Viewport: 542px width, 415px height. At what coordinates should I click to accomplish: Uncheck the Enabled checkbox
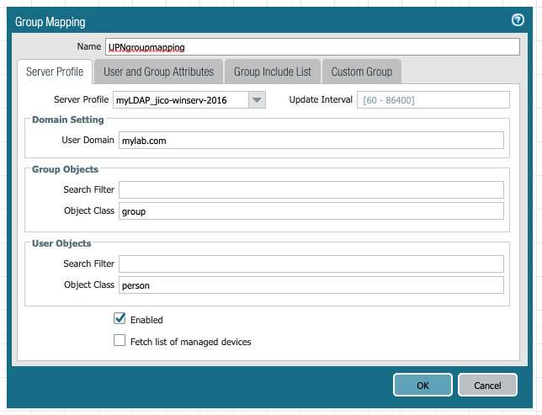[120, 319]
